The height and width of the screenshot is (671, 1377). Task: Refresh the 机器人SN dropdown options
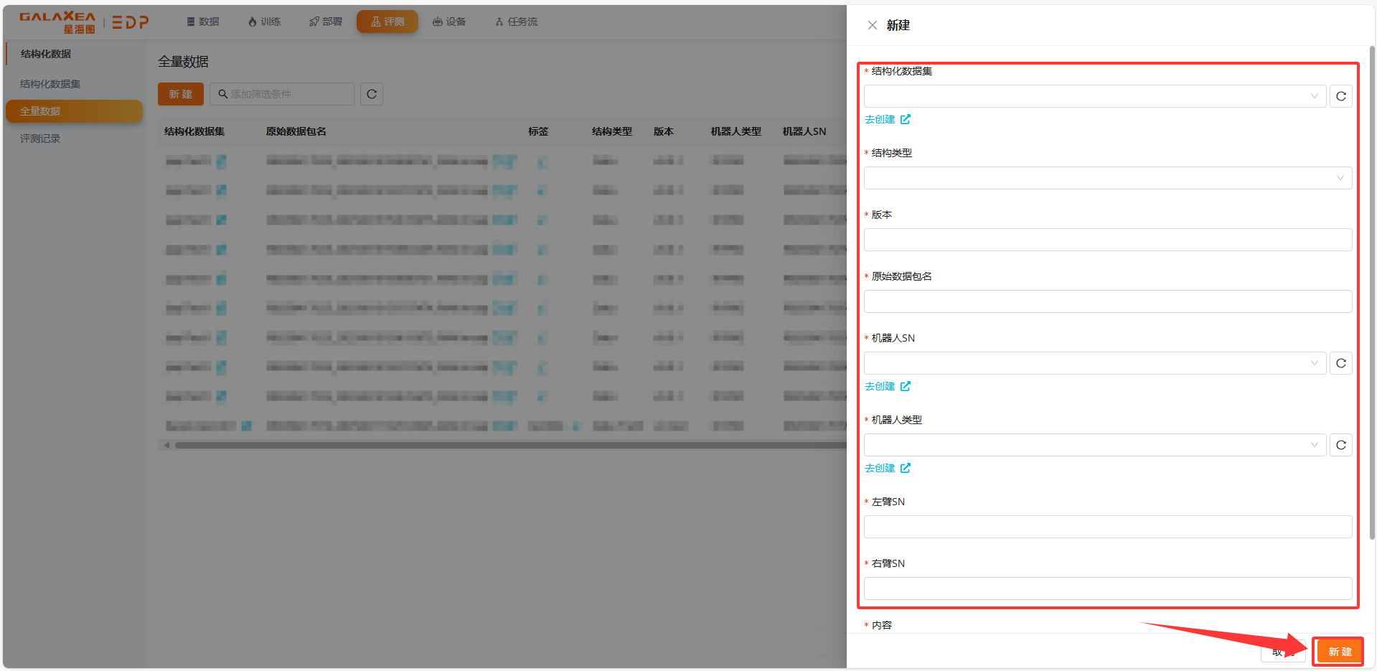point(1340,363)
